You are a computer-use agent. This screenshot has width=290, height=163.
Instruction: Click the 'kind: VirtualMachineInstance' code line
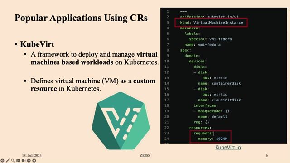212,23
